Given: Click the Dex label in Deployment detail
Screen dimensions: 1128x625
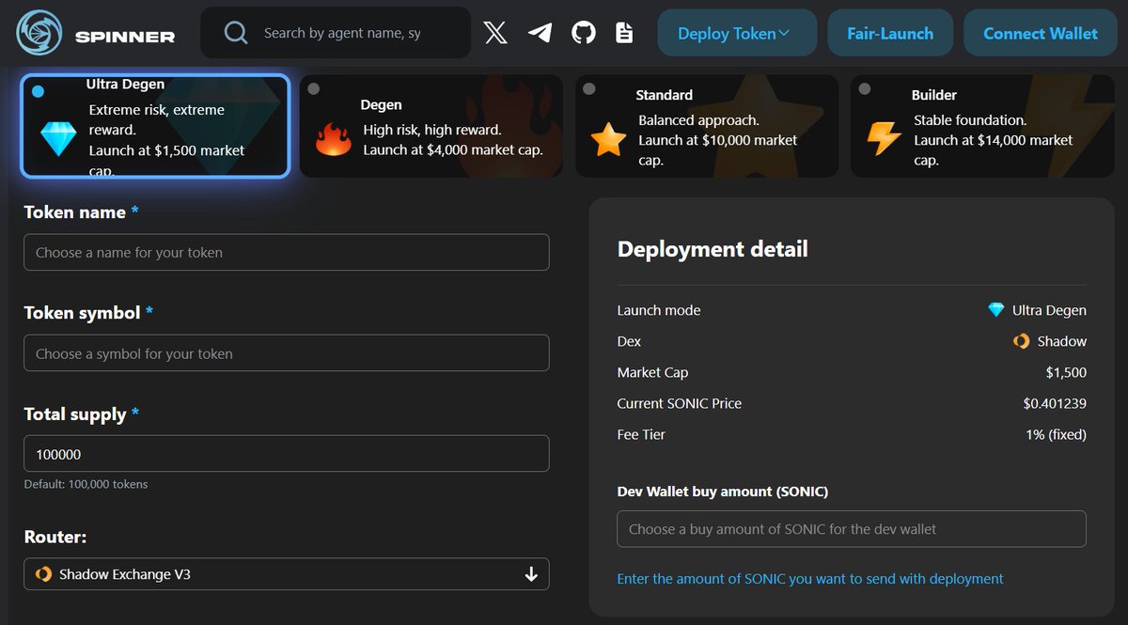Looking at the screenshot, I should click(629, 341).
